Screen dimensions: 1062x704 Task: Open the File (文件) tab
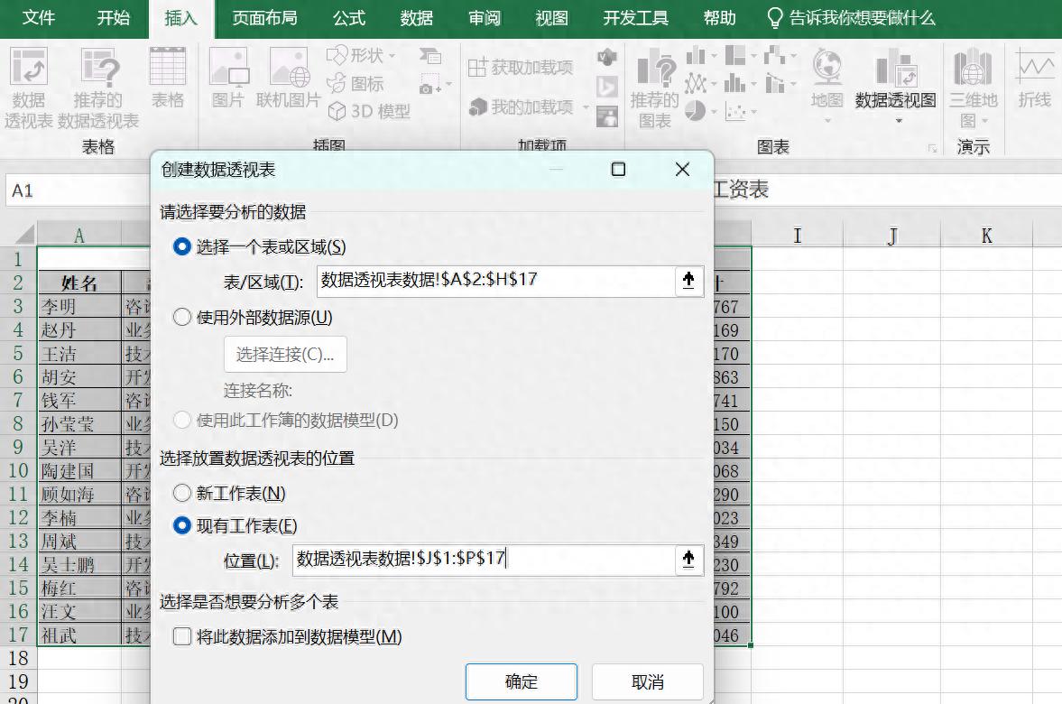[39, 18]
